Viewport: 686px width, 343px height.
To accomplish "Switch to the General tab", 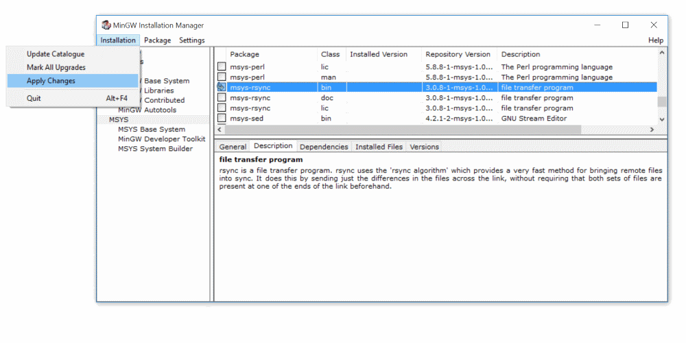I will pyautogui.click(x=233, y=147).
